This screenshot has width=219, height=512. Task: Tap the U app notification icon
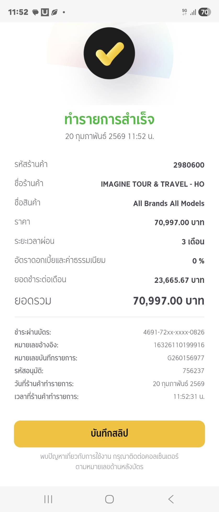click(x=45, y=12)
